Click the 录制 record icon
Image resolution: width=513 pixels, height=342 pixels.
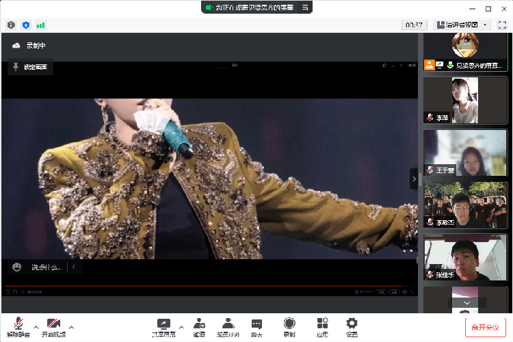[x=289, y=327]
